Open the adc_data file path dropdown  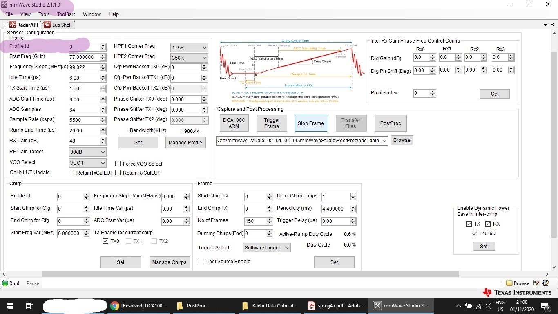coord(384,141)
